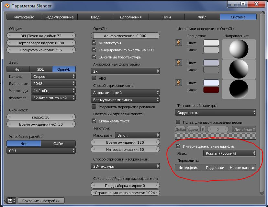Select CUDA compute device
The height and width of the screenshot is (207, 268).
coord(58,144)
